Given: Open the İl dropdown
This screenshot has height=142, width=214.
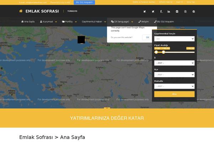Looking at the screenshot, I should pos(174,63).
